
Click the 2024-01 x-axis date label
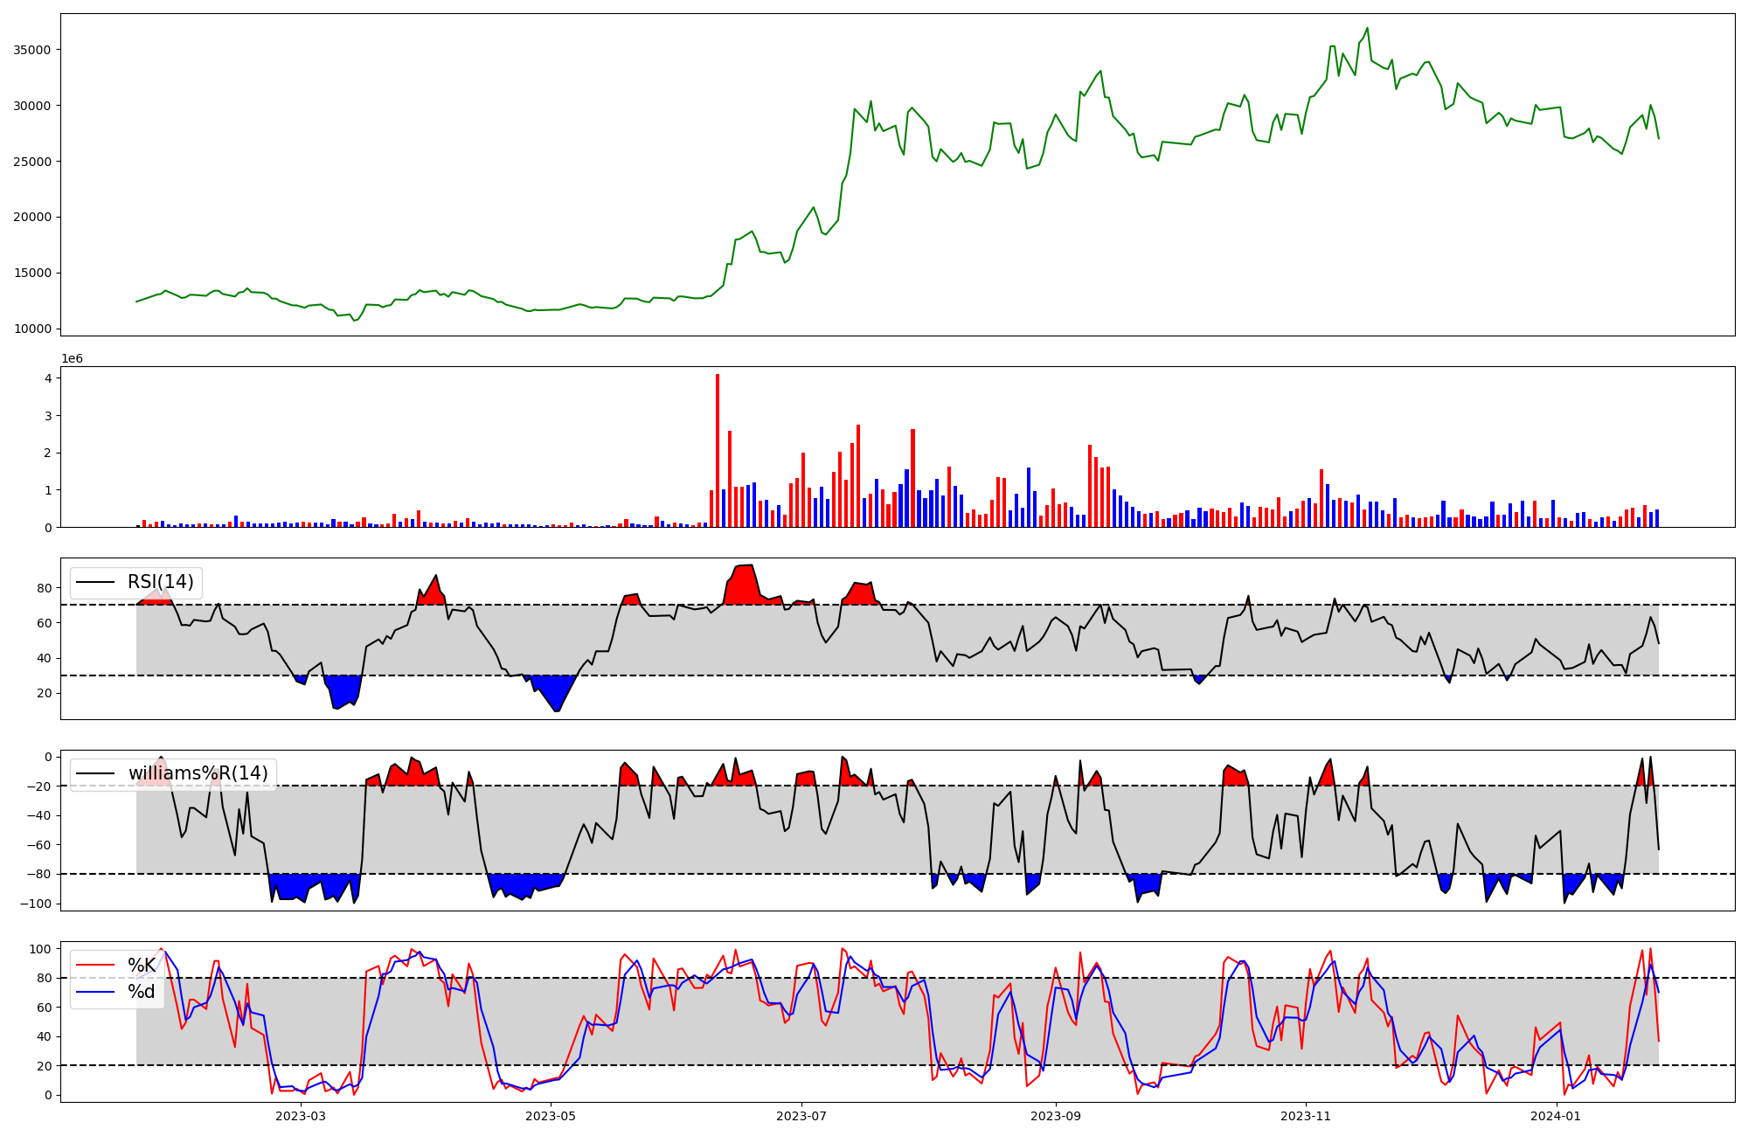(x=1557, y=1116)
